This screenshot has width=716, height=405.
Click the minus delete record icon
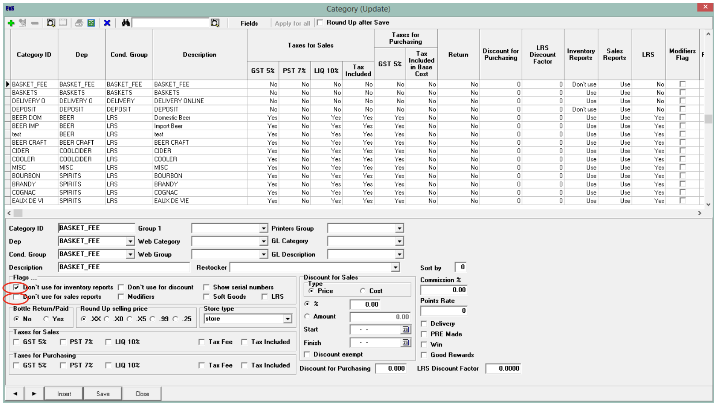click(x=34, y=23)
